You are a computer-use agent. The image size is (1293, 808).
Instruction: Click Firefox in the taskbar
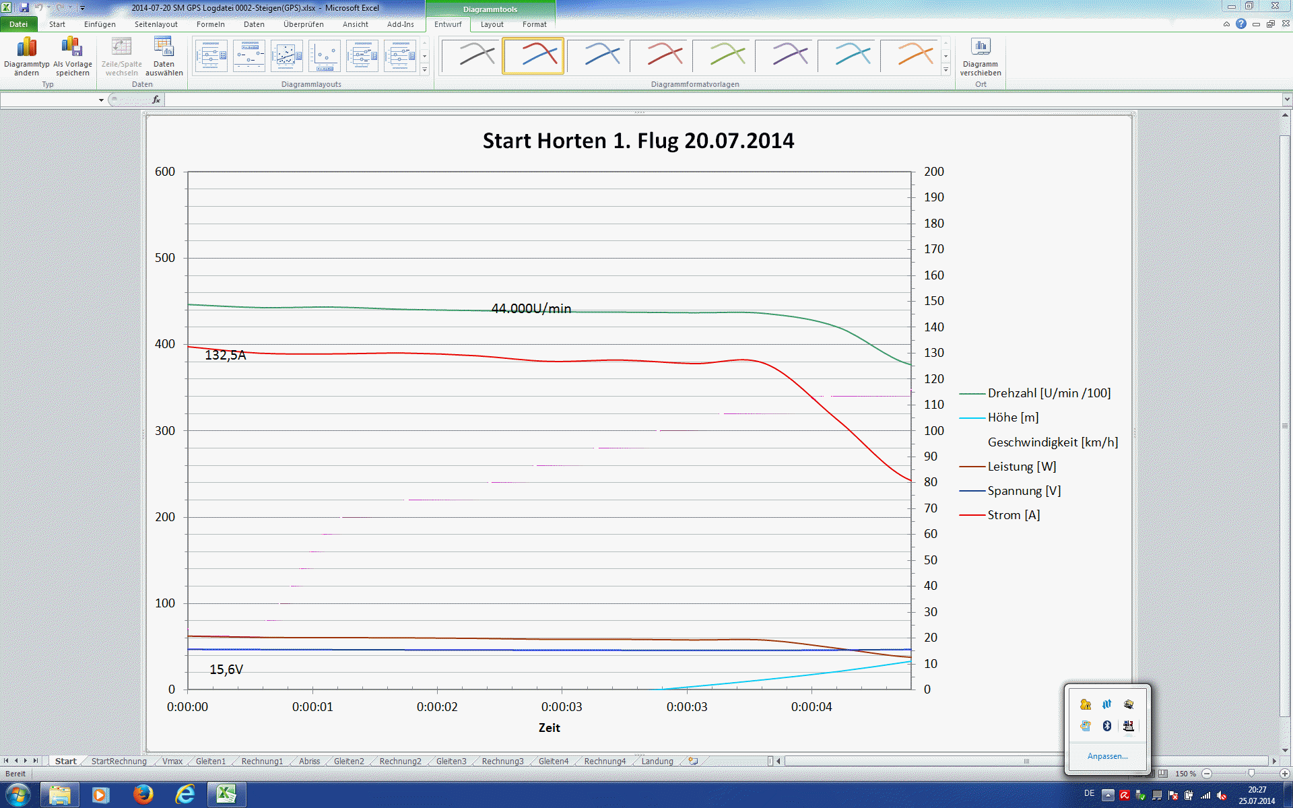[x=143, y=795]
